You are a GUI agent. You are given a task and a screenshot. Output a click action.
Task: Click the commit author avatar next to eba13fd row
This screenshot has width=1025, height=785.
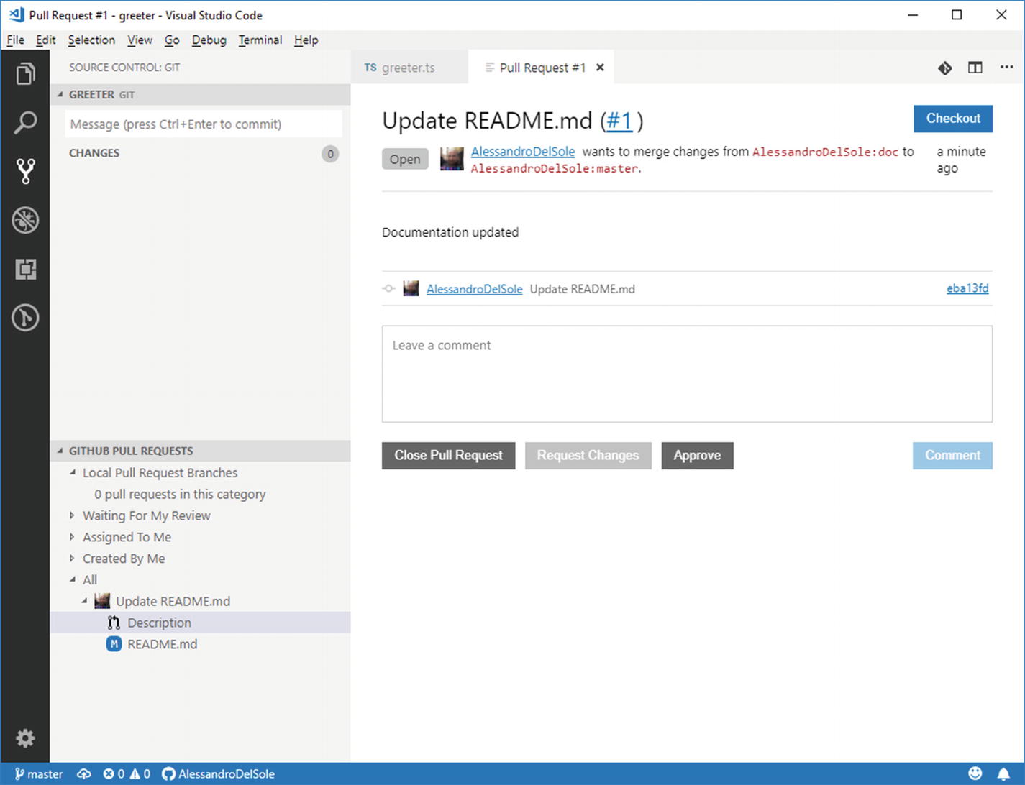click(411, 289)
